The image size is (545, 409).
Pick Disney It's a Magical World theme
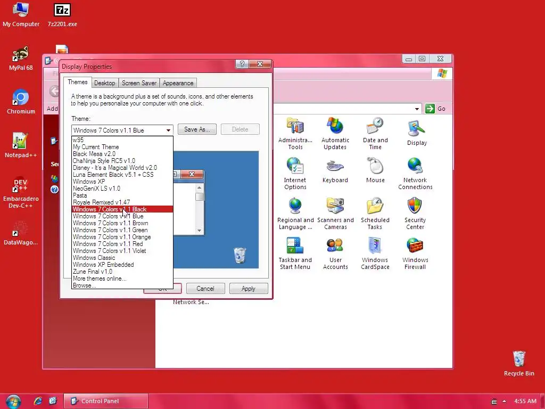point(122,168)
